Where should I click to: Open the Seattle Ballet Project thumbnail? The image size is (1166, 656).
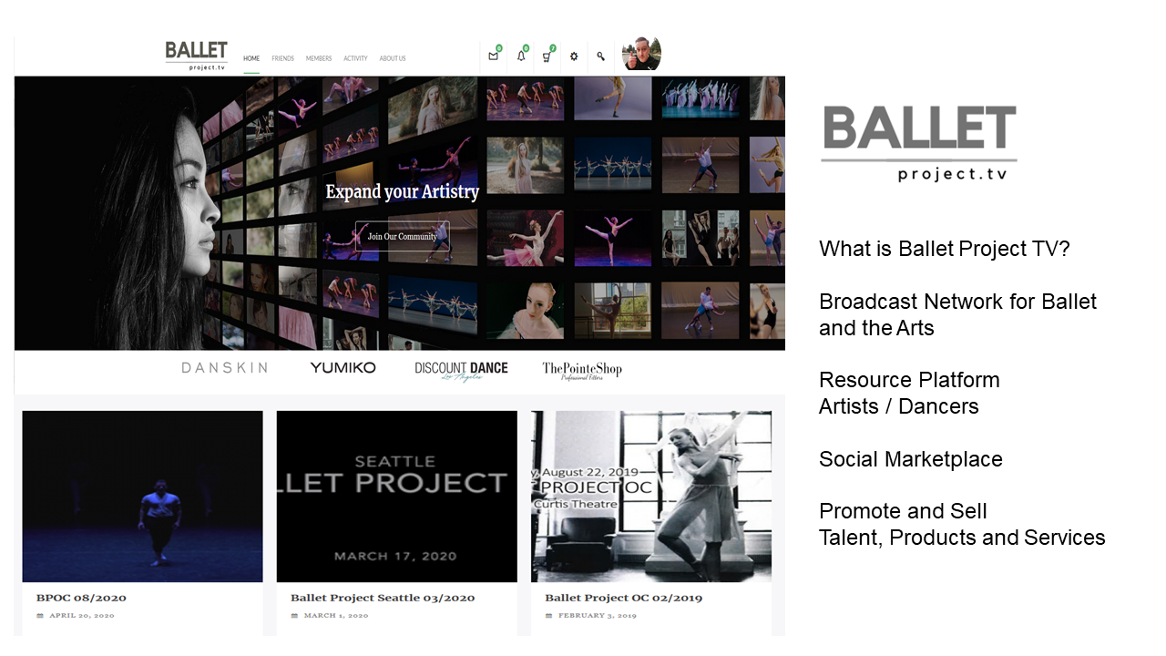tap(396, 497)
